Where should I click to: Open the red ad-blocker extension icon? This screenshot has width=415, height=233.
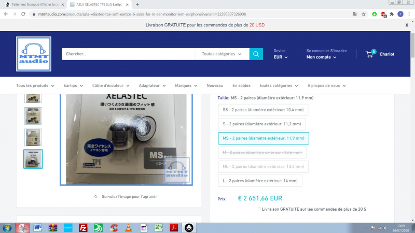[383, 14]
